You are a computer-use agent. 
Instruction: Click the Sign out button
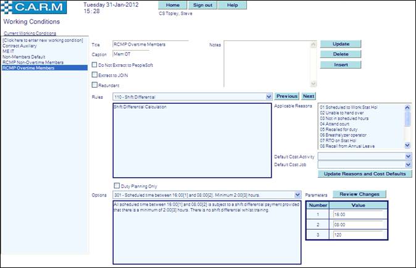point(202,5)
